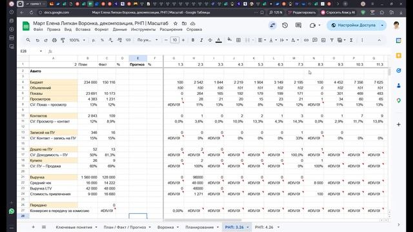Open Calendar in side panel

tap(399, 41)
